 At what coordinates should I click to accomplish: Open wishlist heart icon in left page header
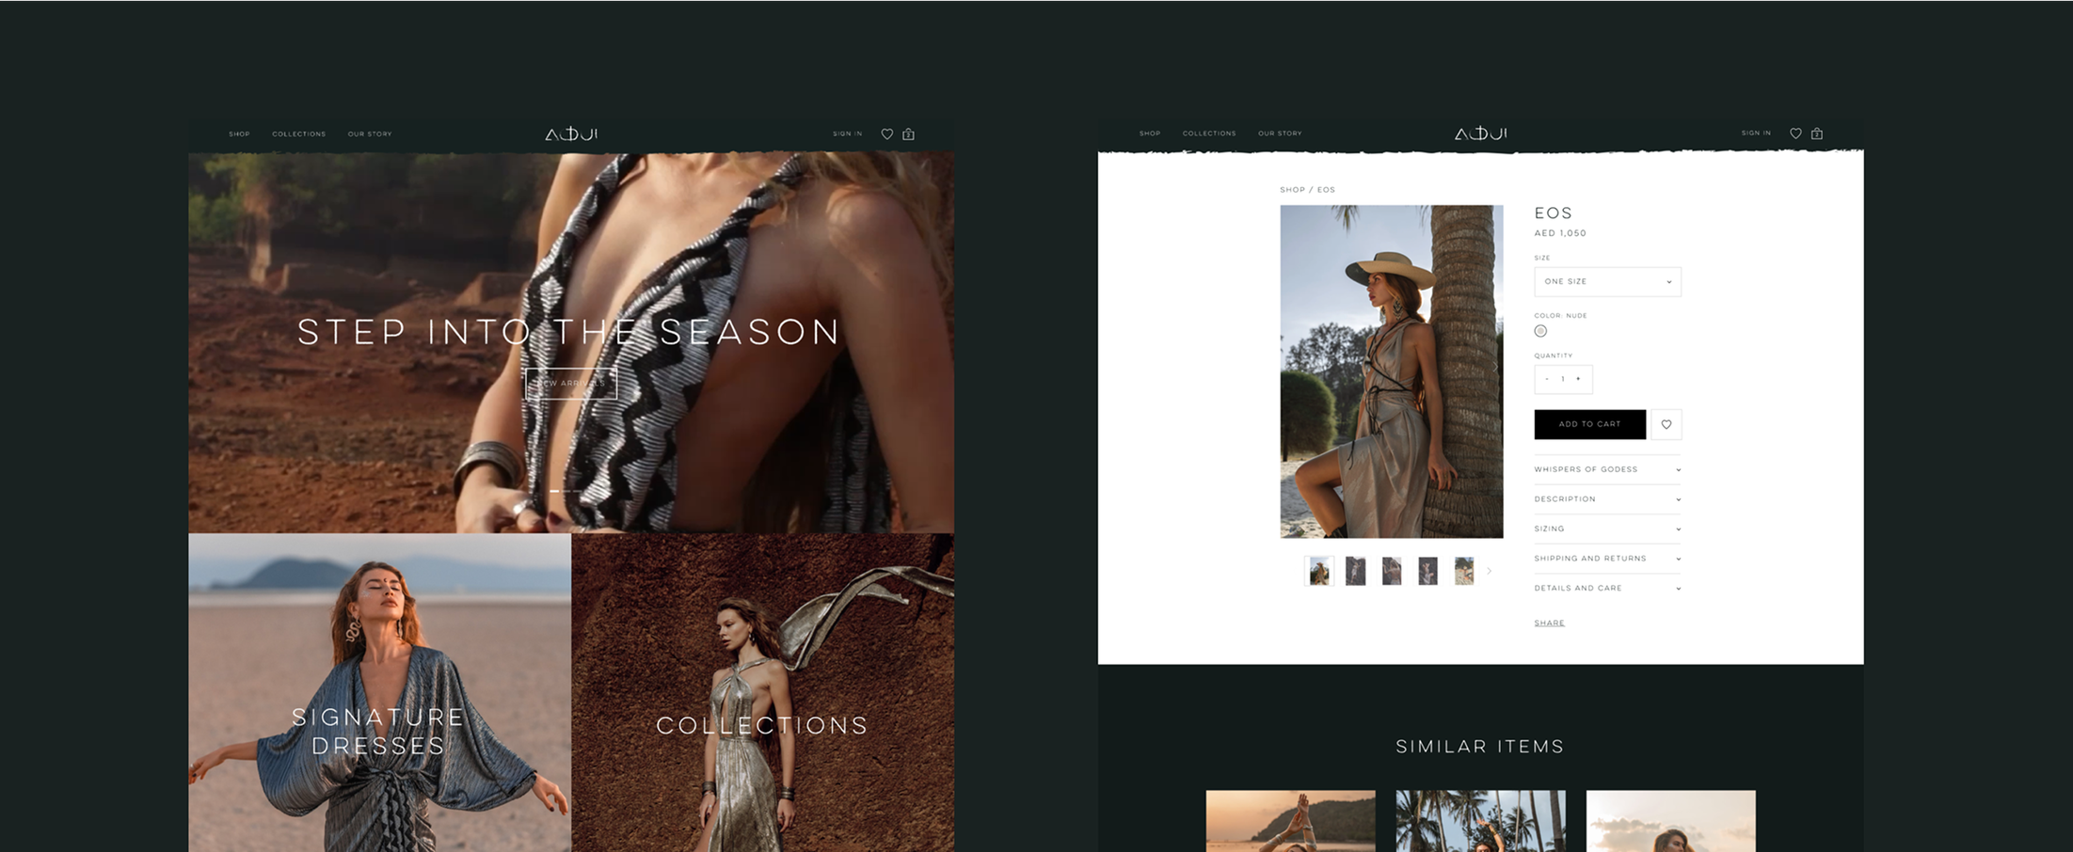886,134
